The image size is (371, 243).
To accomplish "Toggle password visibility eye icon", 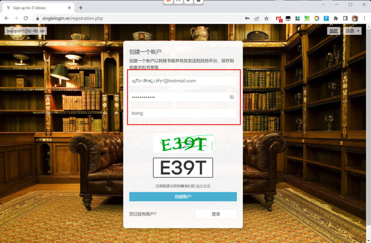I will pos(232,97).
